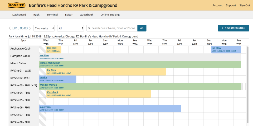Focus the guest search input field
The height and width of the screenshot is (126, 253).
click(x=113, y=28)
